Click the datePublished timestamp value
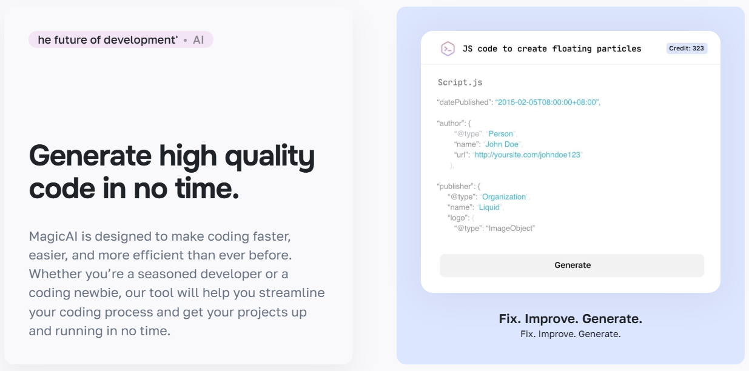 (547, 102)
